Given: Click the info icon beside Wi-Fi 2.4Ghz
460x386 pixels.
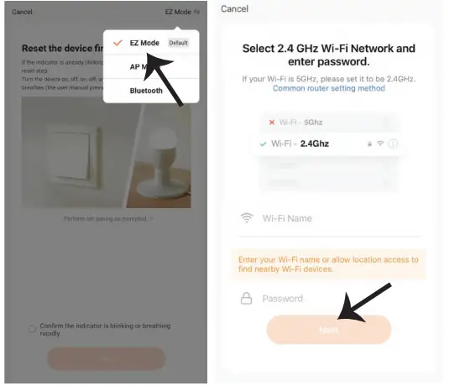Looking at the screenshot, I should (393, 143).
